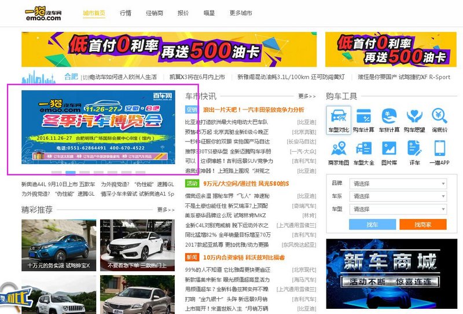Open the white Jeep photo thumbnail
Screen dimensions: 463x314
point(59,295)
